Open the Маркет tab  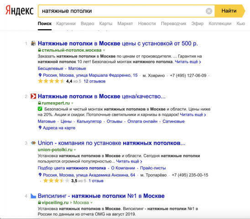[x=125, y=24]
